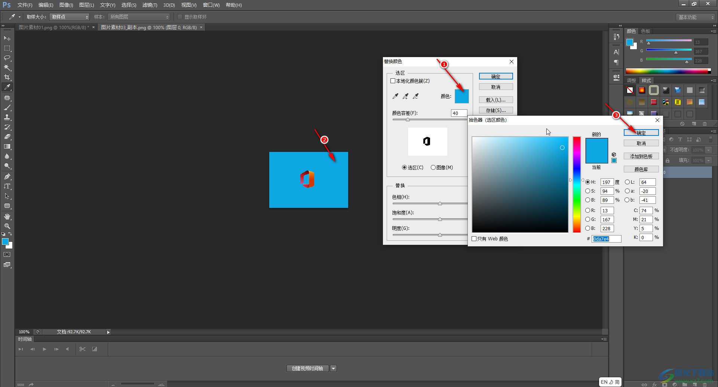Open the Sample Size dropdown

(70, 17)
